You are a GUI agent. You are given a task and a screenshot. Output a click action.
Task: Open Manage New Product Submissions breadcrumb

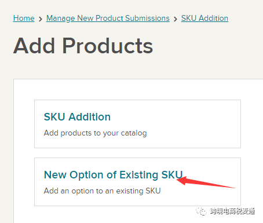(x=108, y=19)
